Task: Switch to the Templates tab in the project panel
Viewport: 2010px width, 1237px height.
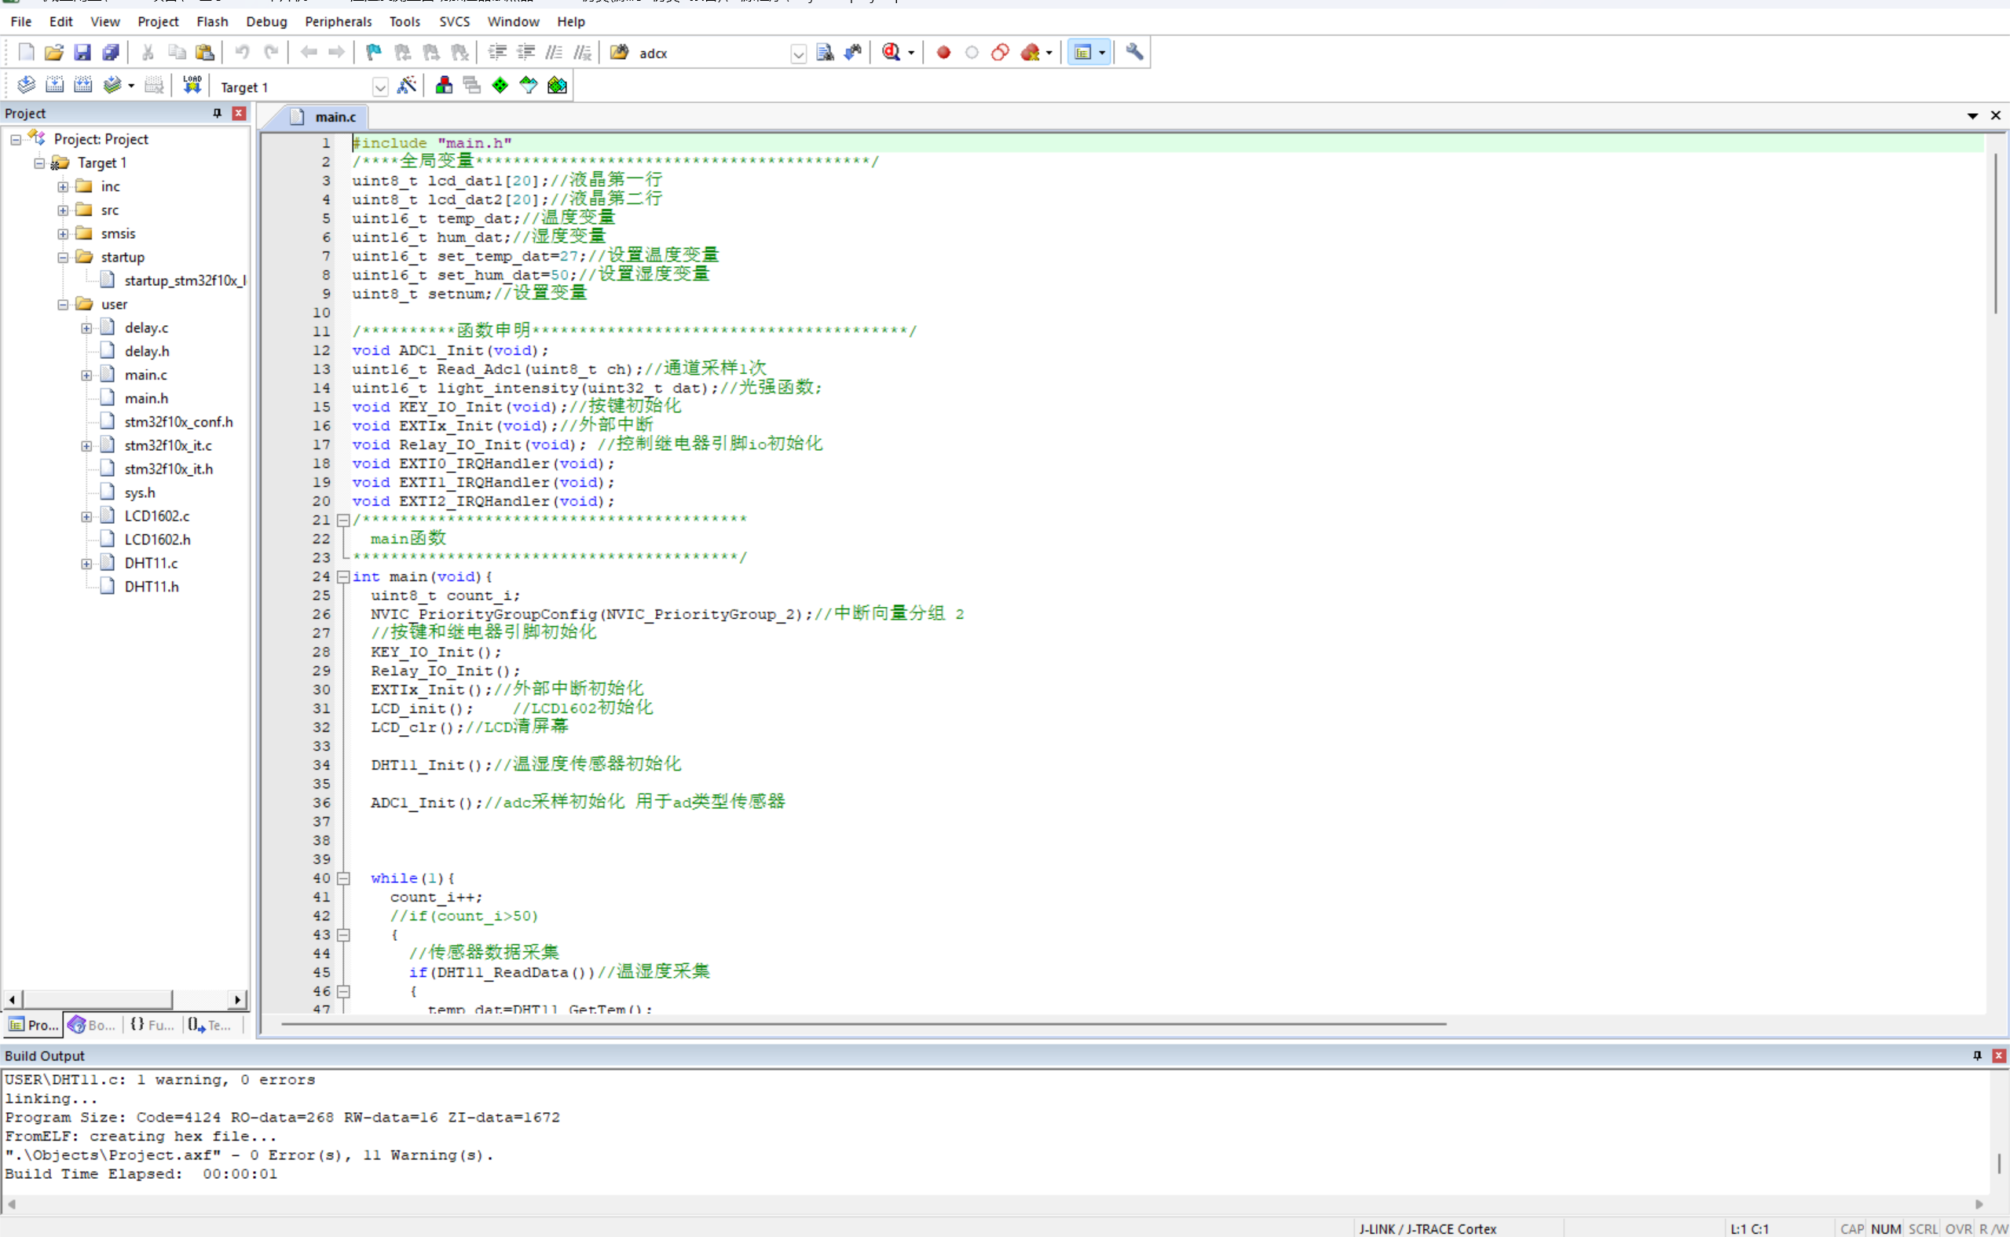Action: point(210,1025)
